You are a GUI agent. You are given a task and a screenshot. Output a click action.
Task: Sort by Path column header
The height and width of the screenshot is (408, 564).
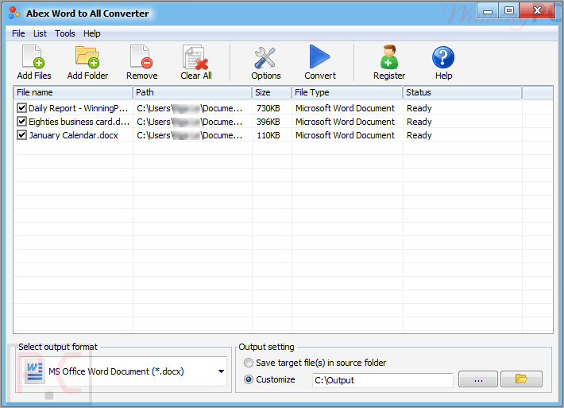192,92
